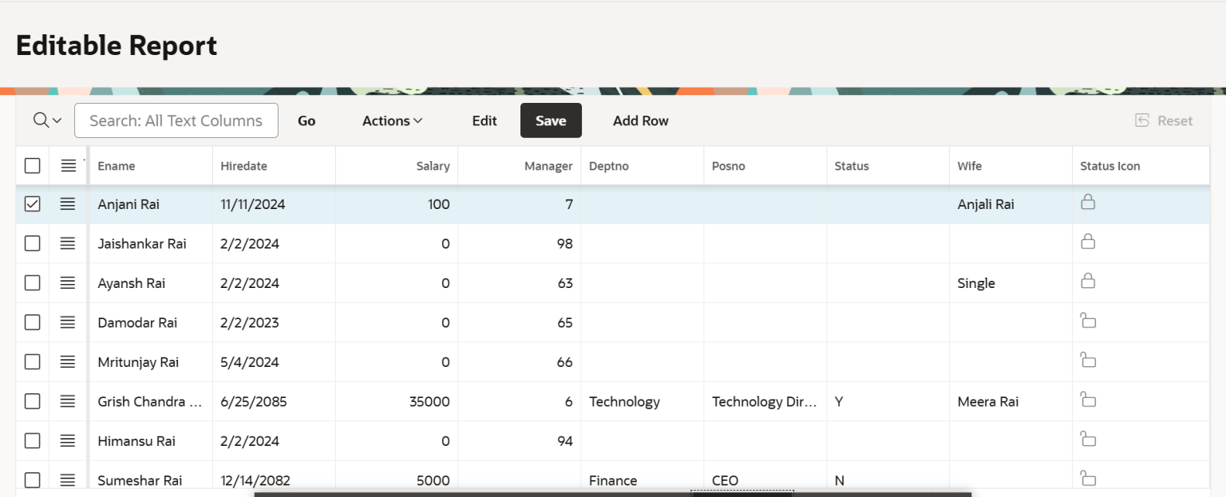Select the Himansu Rai row checkbox
The width and height of the screenshot is (1226, 497).
pos(32,441)
